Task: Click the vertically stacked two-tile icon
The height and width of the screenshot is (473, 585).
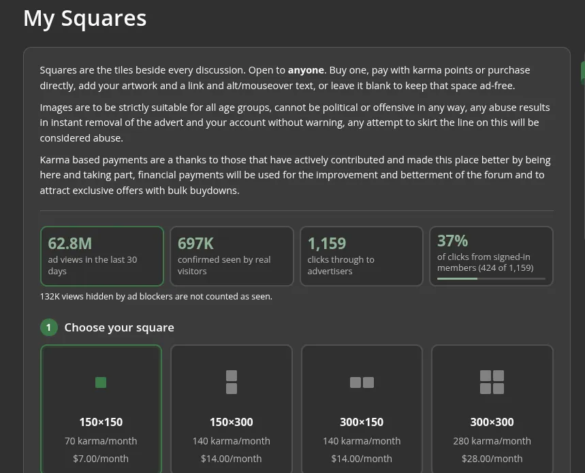Action: click(x=232, y=382)
